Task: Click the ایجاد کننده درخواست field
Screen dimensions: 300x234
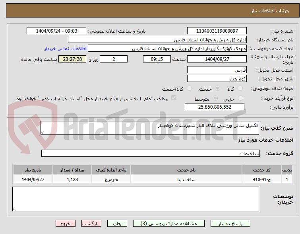Action: pos(167,49)
